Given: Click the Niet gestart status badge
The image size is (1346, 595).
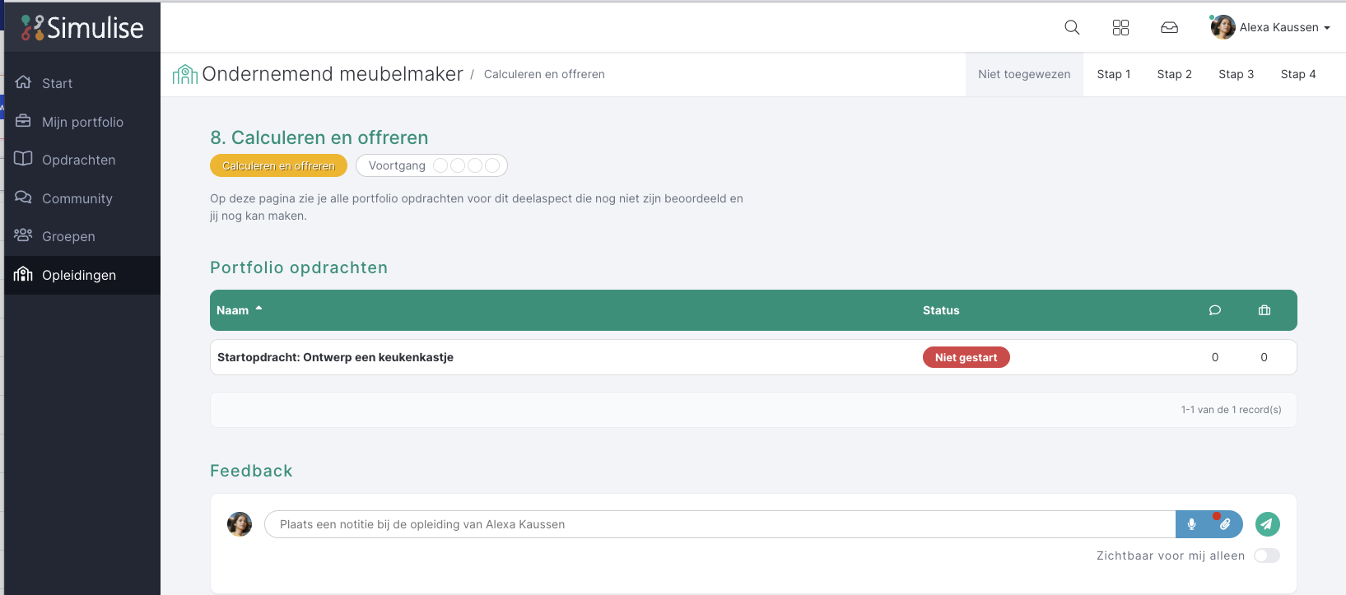Looking at the screenshot, I should click(x=966, y=357).
